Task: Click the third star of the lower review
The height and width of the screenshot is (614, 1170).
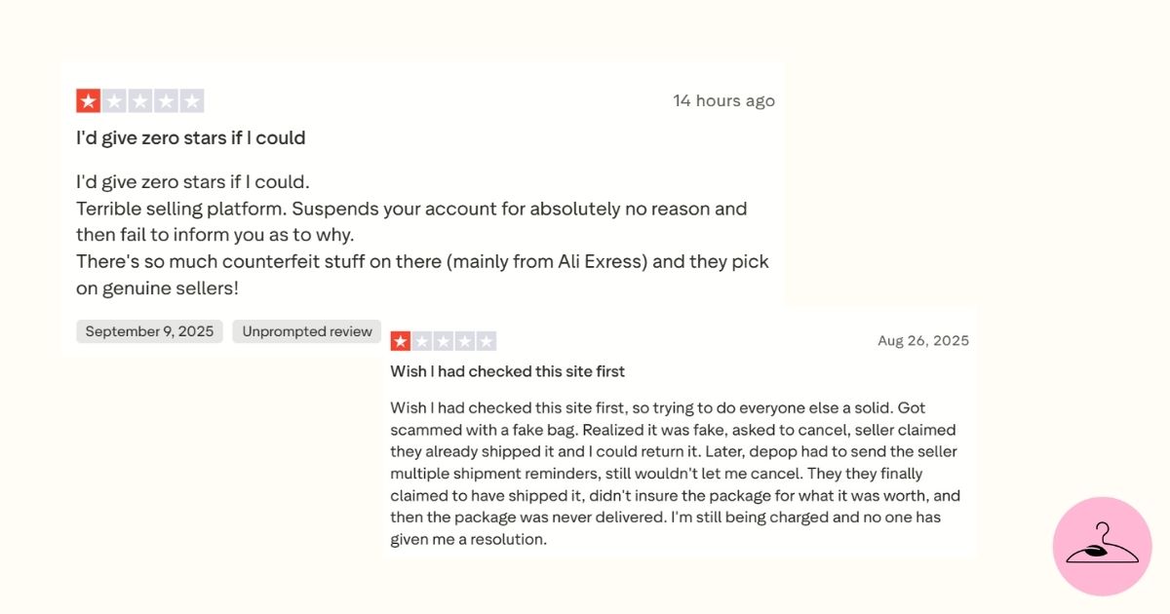Action: [444, 341]
